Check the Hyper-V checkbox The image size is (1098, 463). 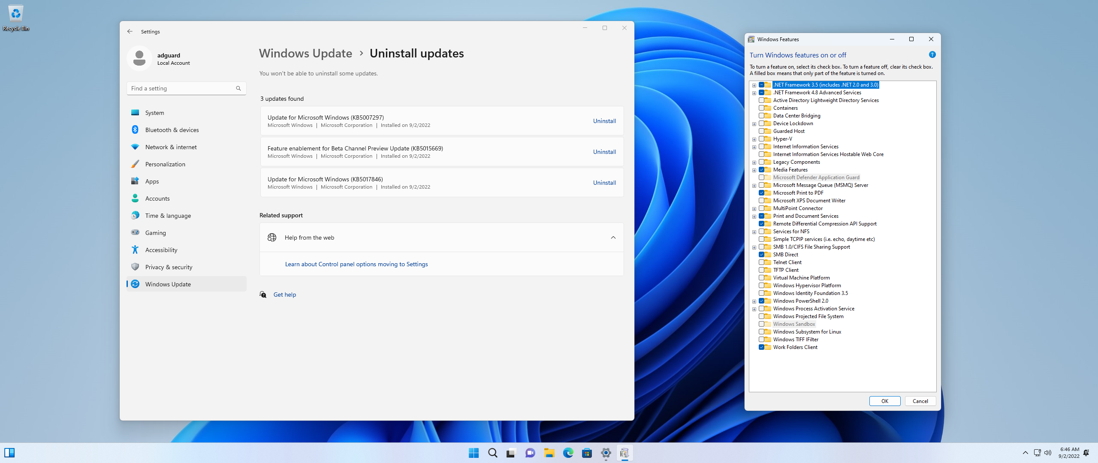point(761,139)
